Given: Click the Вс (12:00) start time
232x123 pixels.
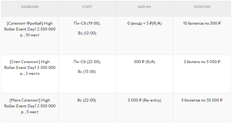Looking at the screenshot, I should [87, 33].
